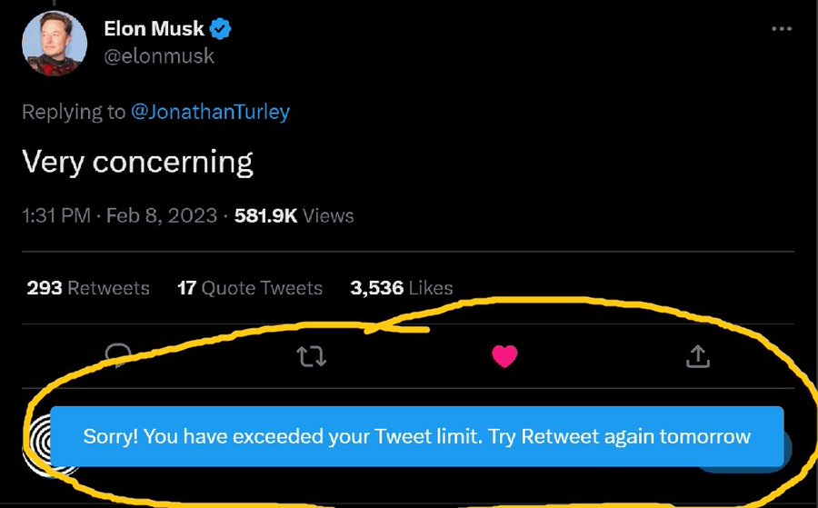Viewport: 818px width, 508px height.
Task: View the 581.9K Views analytics
Action: (x=294, y=216)
